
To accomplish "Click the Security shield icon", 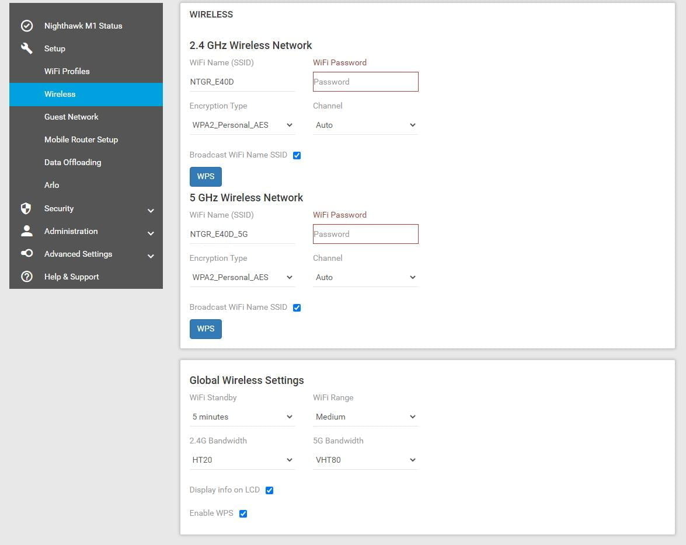I will (26, 208).
